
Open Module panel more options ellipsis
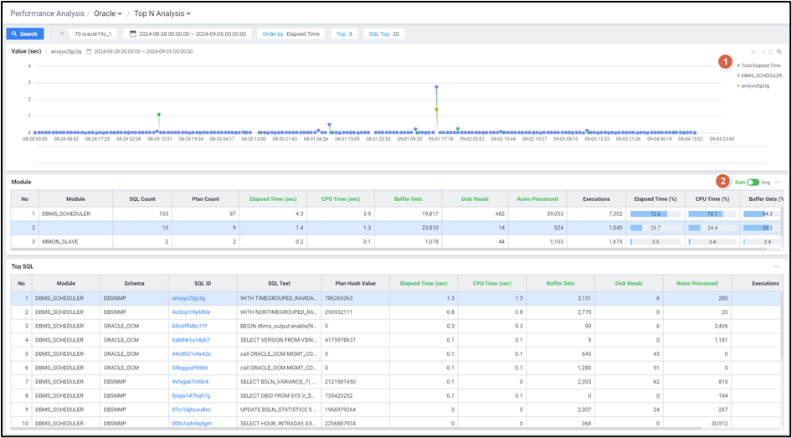click(778, 182)
